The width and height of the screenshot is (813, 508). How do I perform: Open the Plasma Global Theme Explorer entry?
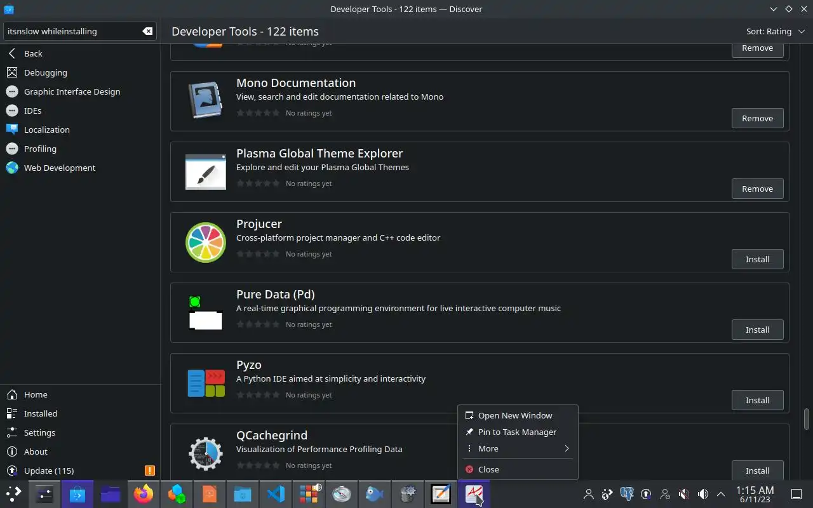pyautogui.click(x=480, y=172)
